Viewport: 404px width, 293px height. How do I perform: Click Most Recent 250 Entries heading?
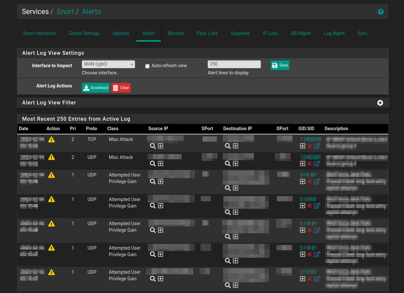(x=76, y=119)
